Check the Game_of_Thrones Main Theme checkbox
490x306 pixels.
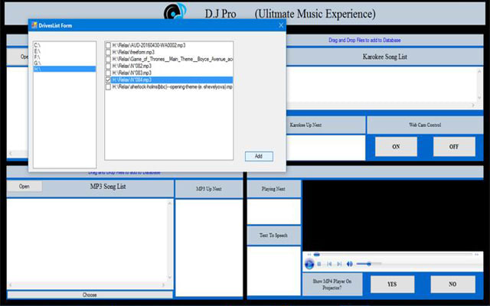click(x=108, y=60)
